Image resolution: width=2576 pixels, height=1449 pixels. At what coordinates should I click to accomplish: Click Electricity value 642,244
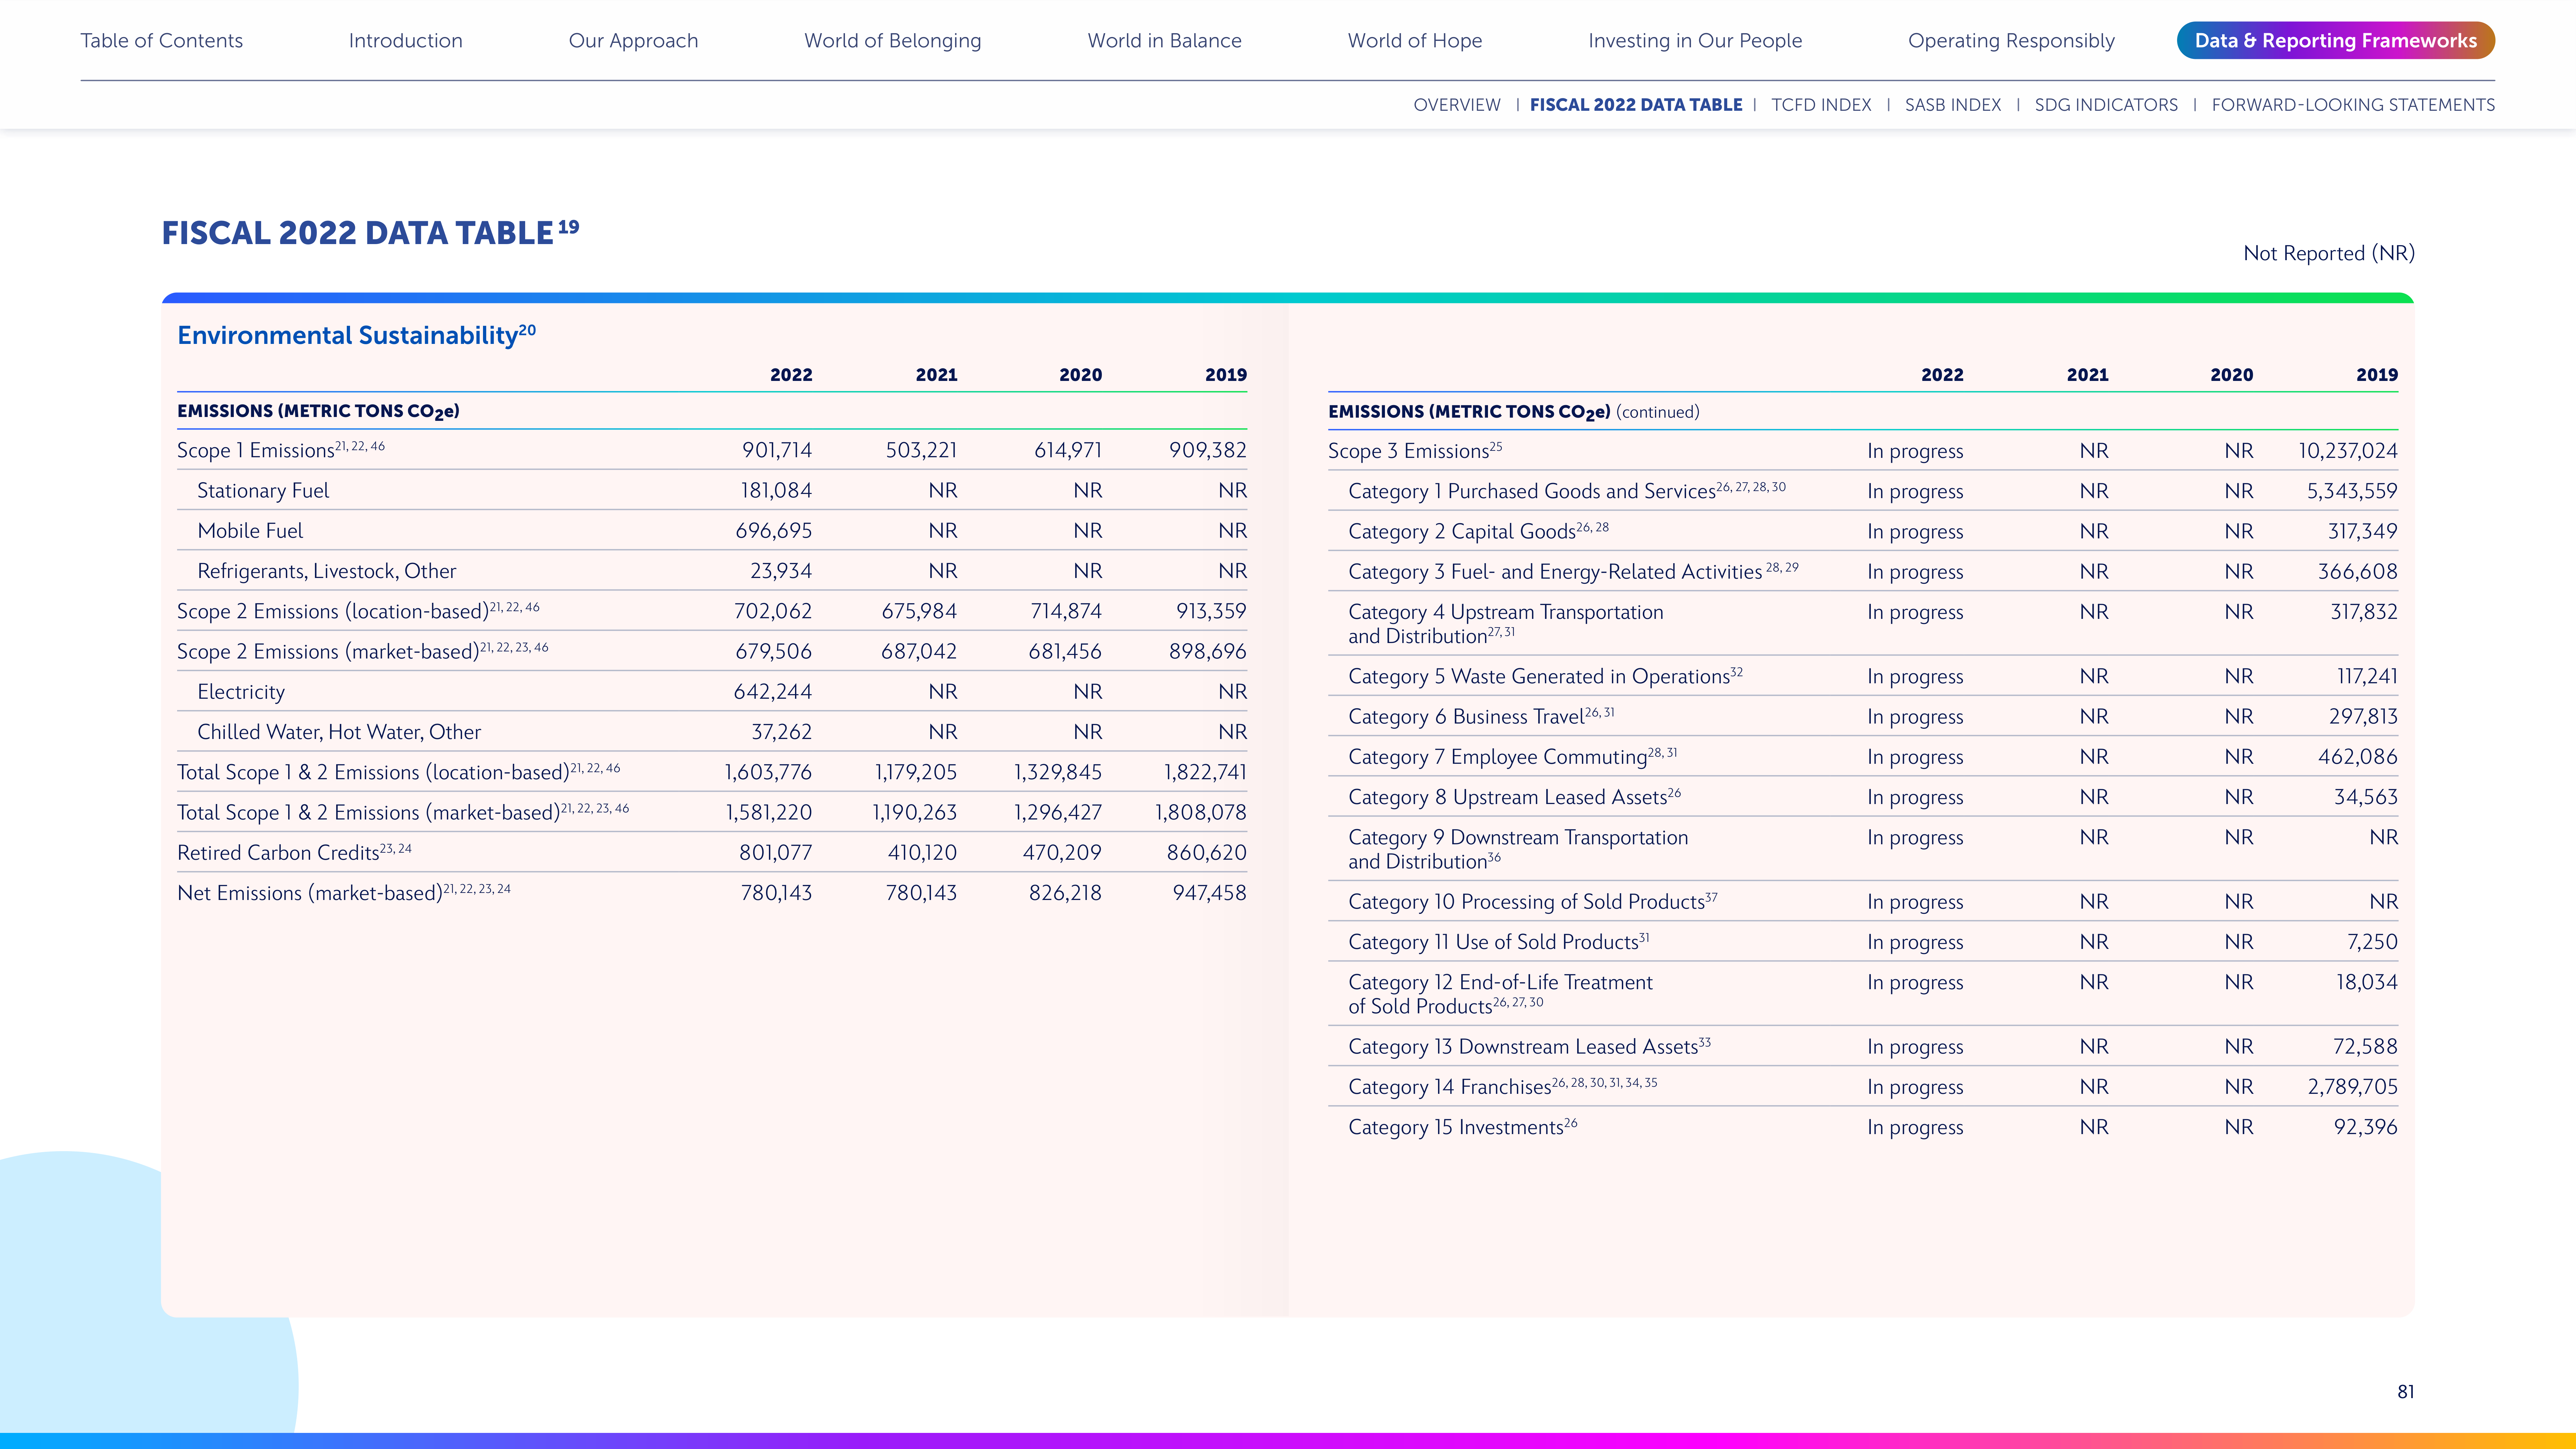click(773, 692)
